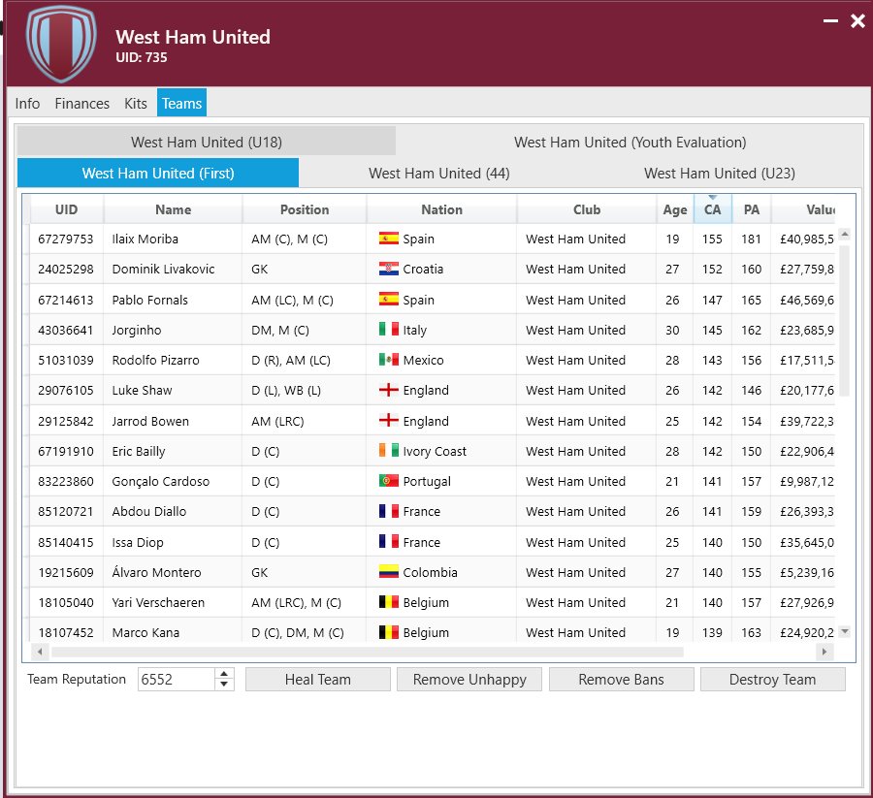Increase Team Reputation with up arrow
The height and width of the screenshot is (798, 873).
pyautogui.click(x=224, y=674)
